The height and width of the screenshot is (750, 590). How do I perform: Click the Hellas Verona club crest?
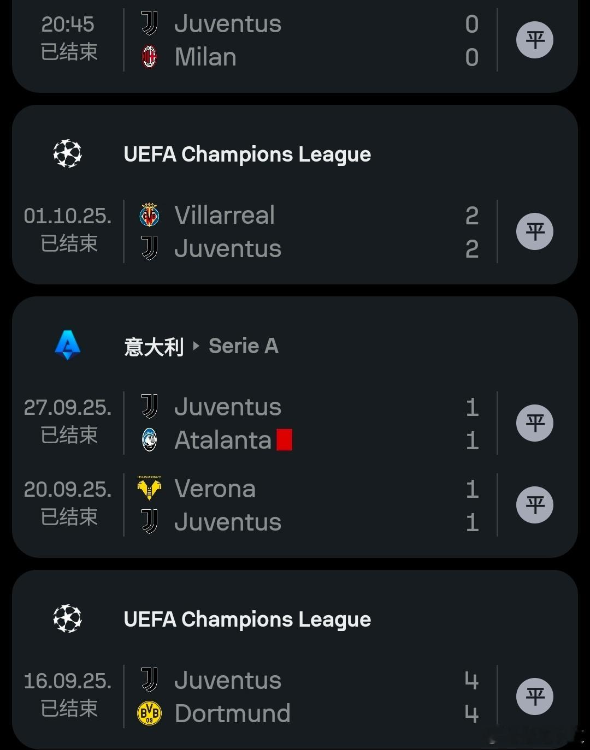(149, 488)
